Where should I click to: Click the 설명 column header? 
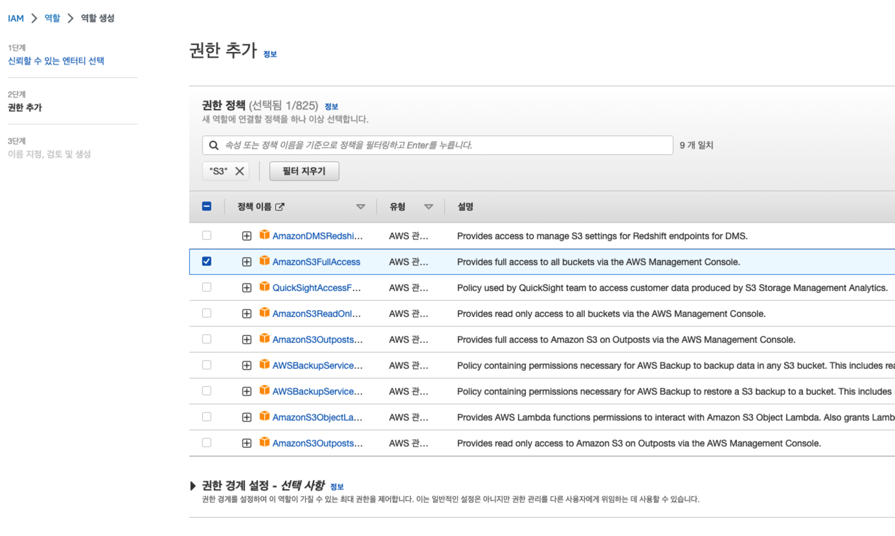point(465,207)
